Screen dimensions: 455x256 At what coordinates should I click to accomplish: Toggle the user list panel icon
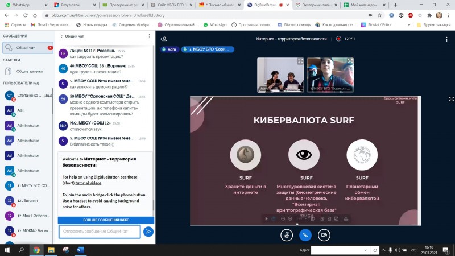pos(164,39)
